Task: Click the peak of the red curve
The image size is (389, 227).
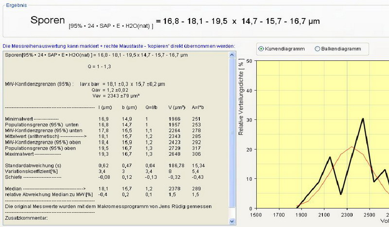Action: [x=352, y=147]
